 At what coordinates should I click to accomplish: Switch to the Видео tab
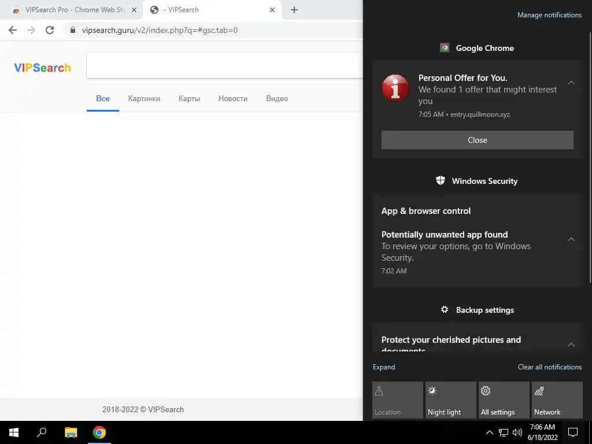[277, 98]
